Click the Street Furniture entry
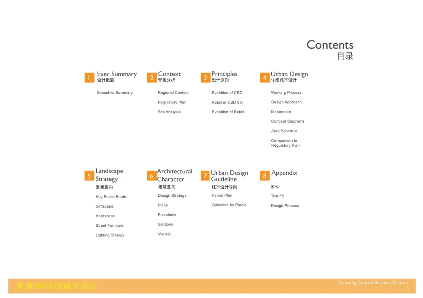The height and width of the screenshot is (298, 423). tap(110, 225)
